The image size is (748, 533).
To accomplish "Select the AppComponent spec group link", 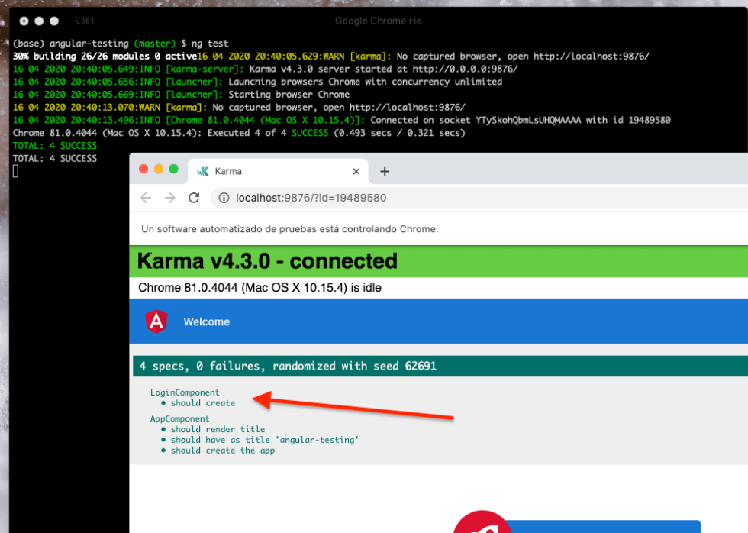I will point(180,418).
